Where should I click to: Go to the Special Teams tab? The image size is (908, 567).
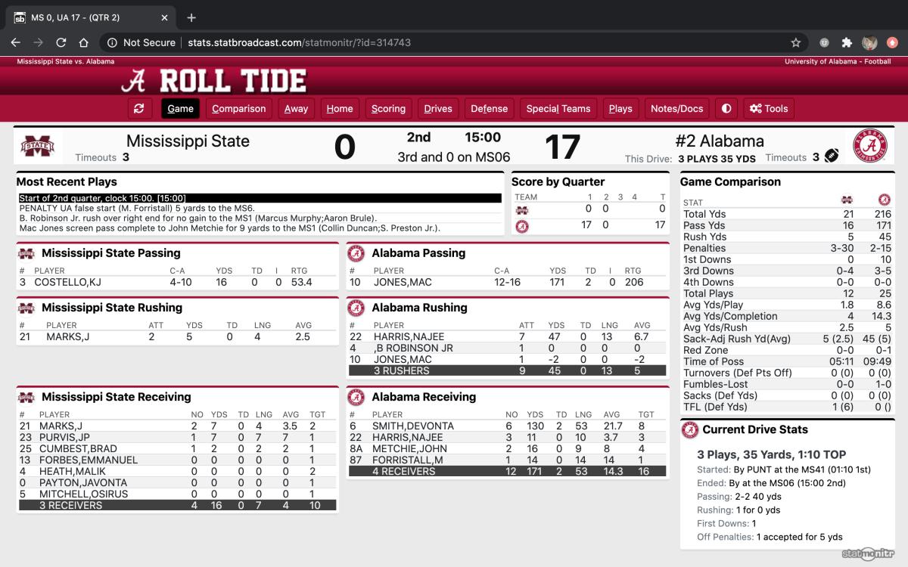558,108
